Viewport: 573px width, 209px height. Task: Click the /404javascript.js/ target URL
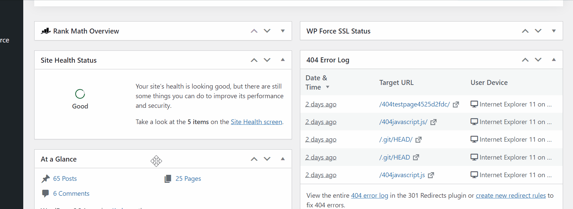[x=403, y=122]
